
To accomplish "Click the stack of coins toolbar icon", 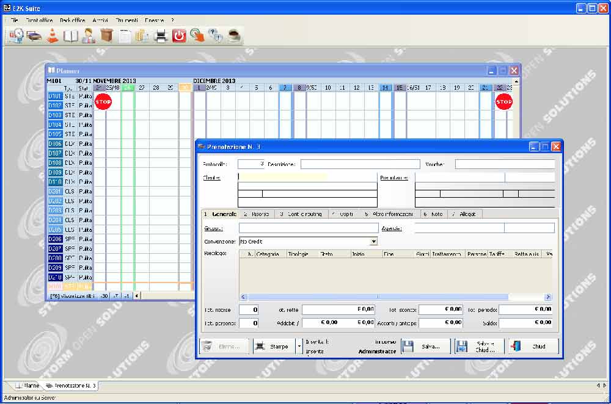I will [x=142, y=35].
